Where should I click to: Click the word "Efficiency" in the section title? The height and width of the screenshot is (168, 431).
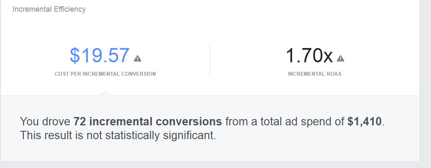pyautogui.click(x=69, y=9)
